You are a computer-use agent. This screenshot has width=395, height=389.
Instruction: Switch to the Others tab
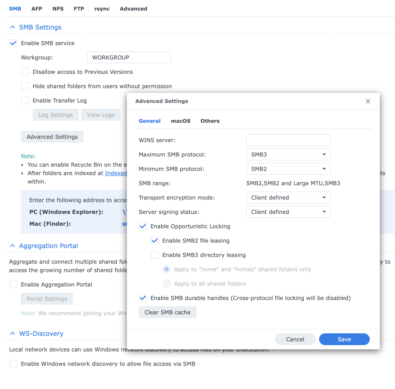click(210, 121)
